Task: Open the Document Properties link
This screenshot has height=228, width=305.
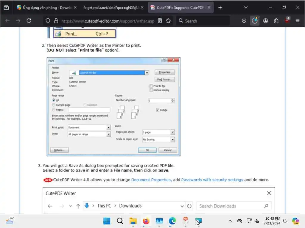Action: coord(151,180)
